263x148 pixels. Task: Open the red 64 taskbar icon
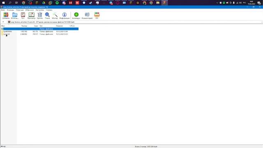[x=70, y=3]
